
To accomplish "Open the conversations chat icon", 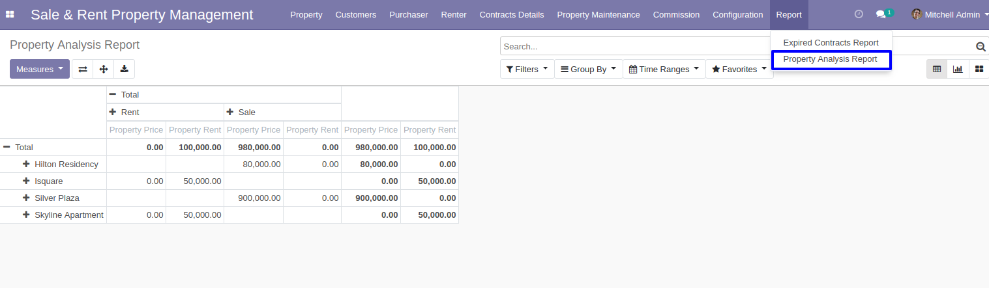I will point(881,14).
